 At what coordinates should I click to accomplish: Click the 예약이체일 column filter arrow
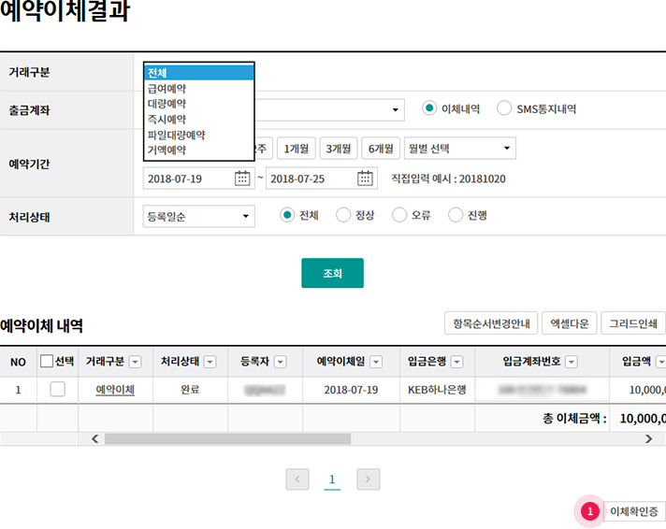coord(376,362)
